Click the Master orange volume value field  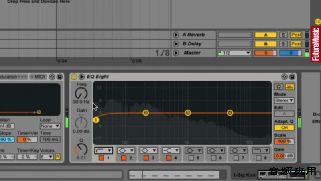(x=266, y=53)
